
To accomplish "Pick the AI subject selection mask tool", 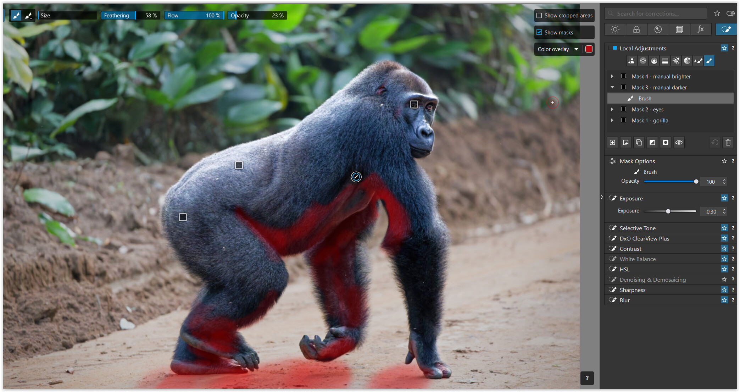I will 631,61.
